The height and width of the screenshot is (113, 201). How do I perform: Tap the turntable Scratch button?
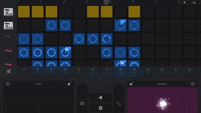(x=100, y=108)
